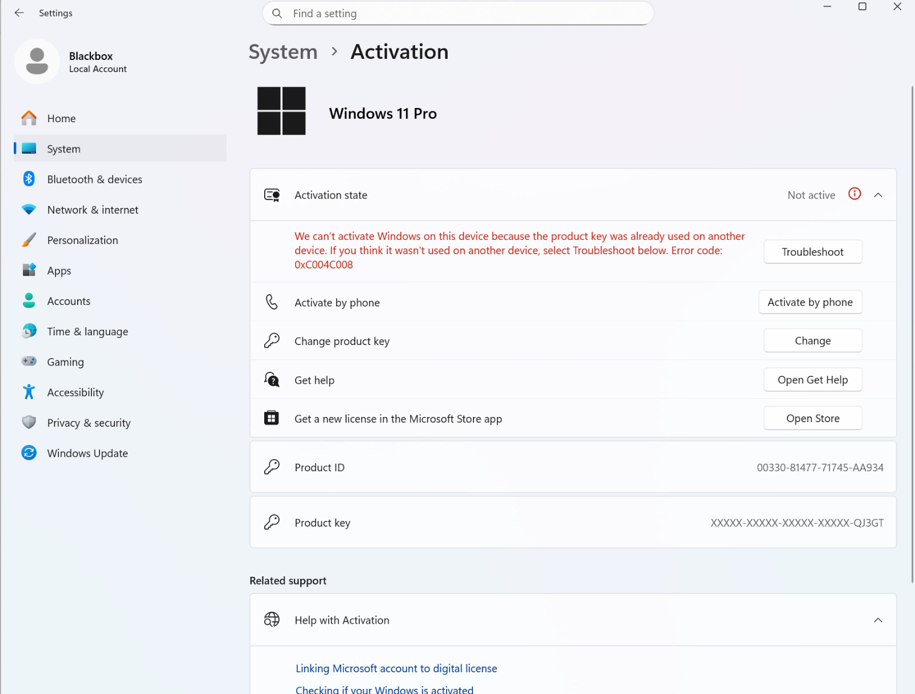Click the Windows Update sync icon
This screenshot has height=694, width=915.
coord(29,453)
